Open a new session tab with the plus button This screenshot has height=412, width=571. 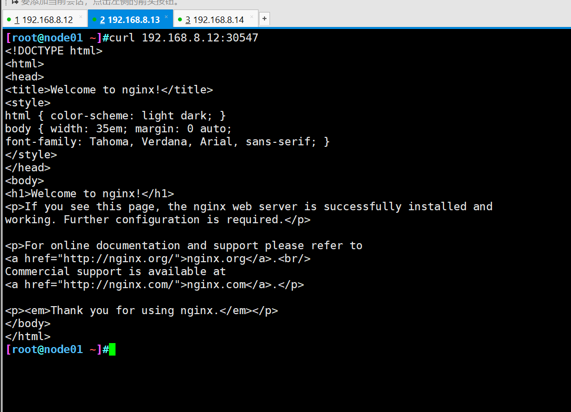point(264,18)
